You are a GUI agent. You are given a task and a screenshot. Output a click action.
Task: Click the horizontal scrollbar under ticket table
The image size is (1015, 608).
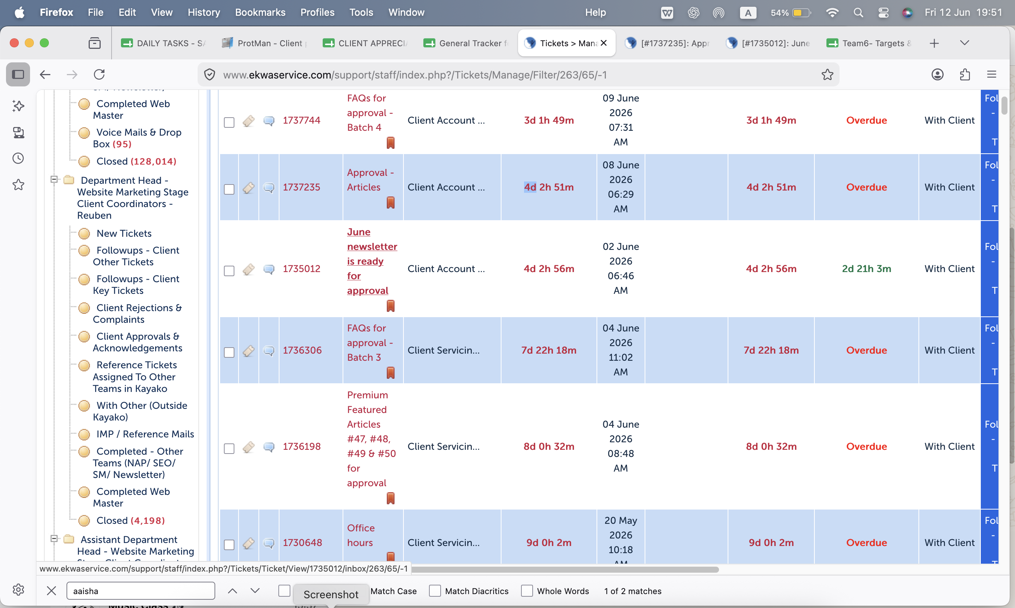pos(565,570)
